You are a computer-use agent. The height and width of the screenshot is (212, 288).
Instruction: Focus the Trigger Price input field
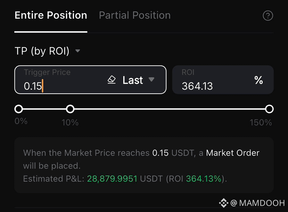tap(90, 80)
